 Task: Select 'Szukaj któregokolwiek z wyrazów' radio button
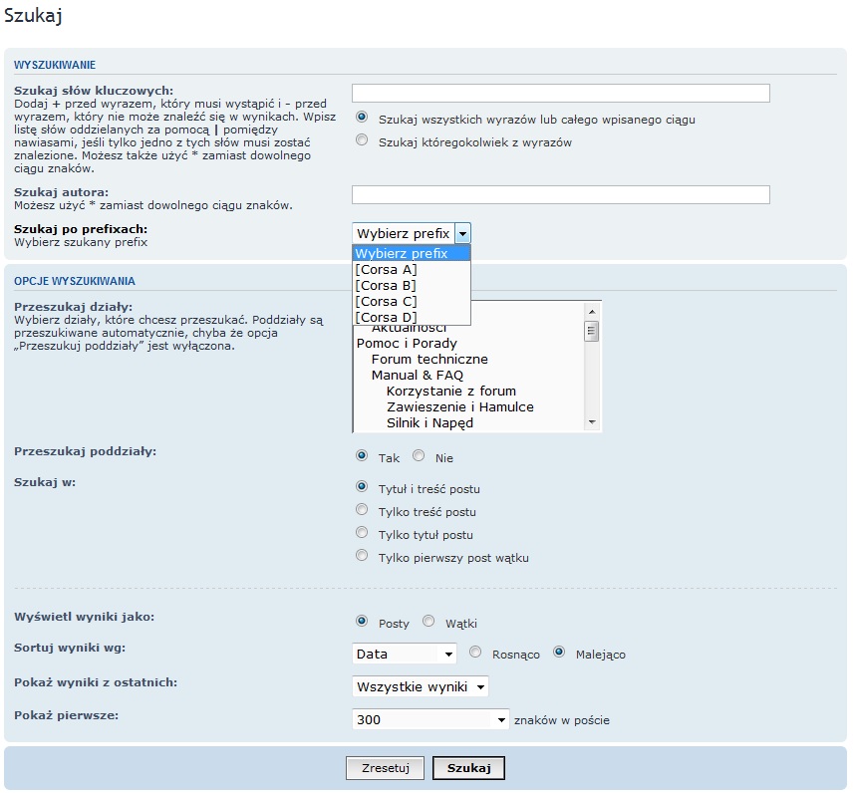tap(362, 141)
